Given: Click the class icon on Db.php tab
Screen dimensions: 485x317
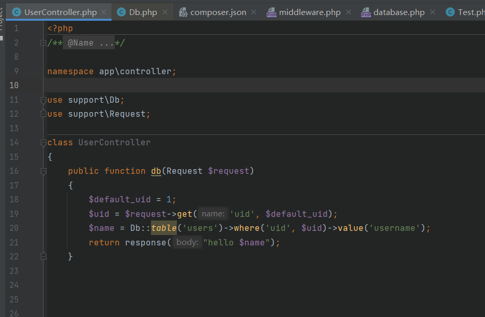Looking at the screenshot, I should pos(121,12).
